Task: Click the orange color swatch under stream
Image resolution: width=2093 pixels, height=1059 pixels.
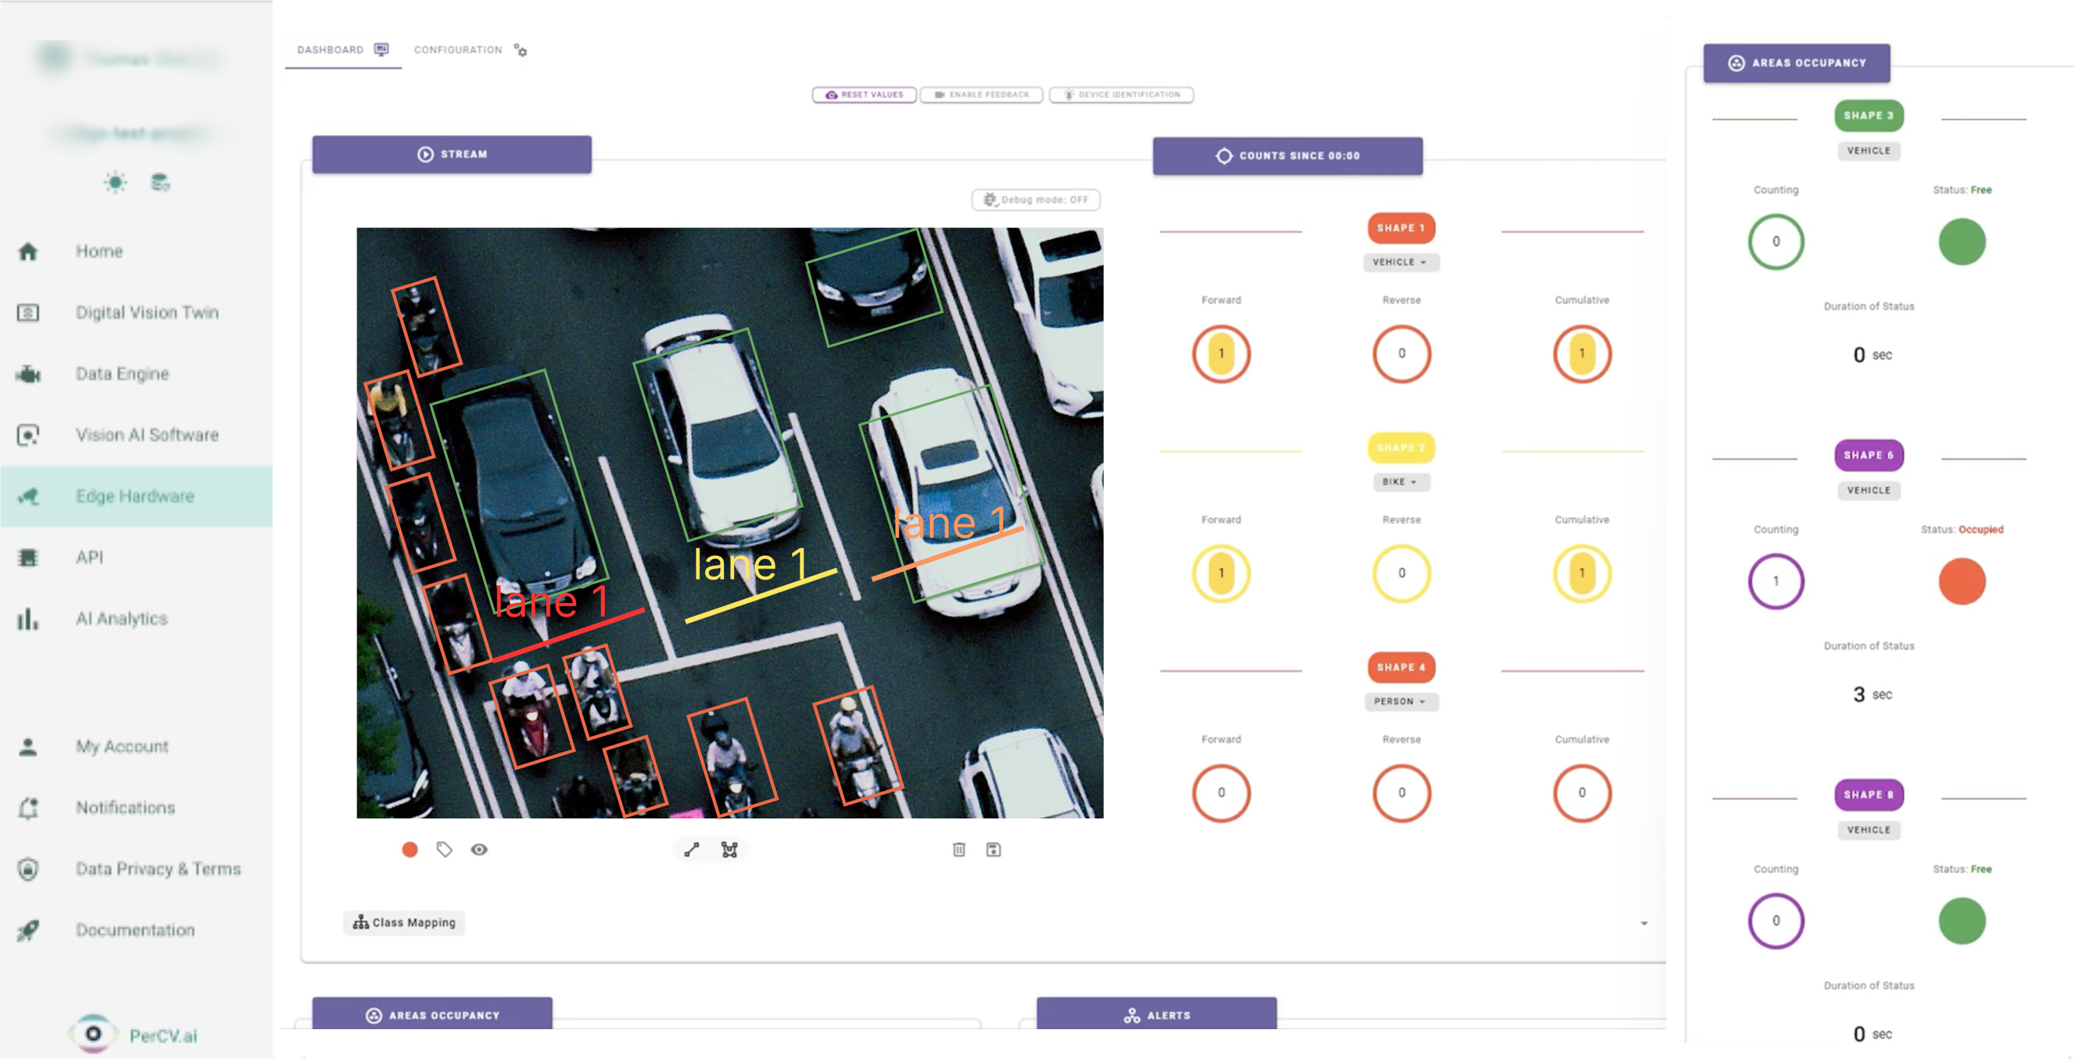Action: (410, 849)
